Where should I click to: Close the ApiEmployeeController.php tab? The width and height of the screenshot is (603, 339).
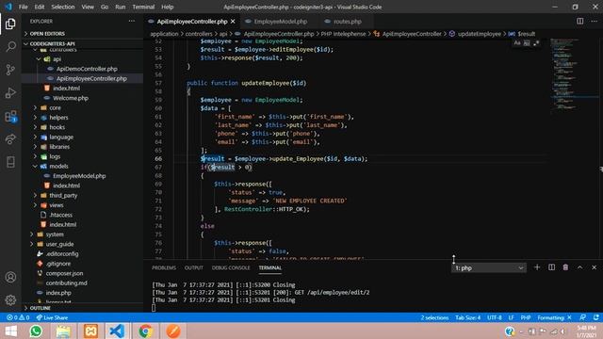(233, 22)
